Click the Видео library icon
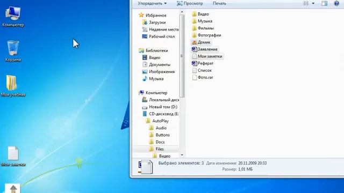The height and width of the screenshot is (193, 344). [145, 57]
